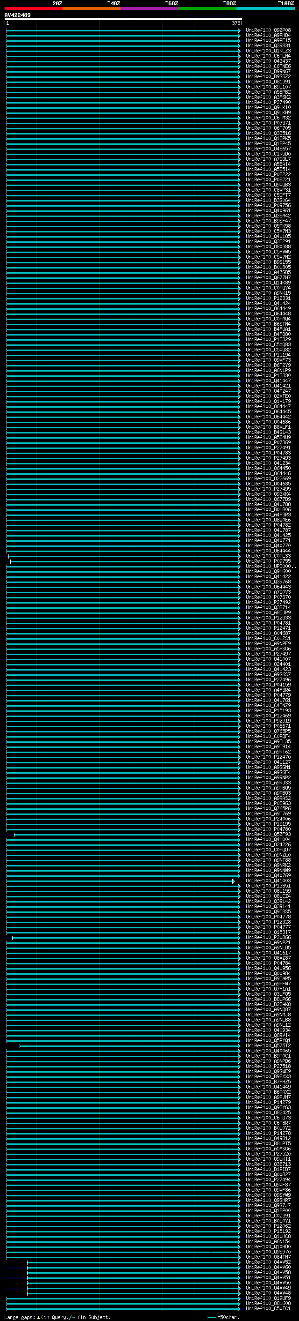Select UniRef100_P12062 label
This screenshot has height=1321, width=299.
coord(268,1225)
